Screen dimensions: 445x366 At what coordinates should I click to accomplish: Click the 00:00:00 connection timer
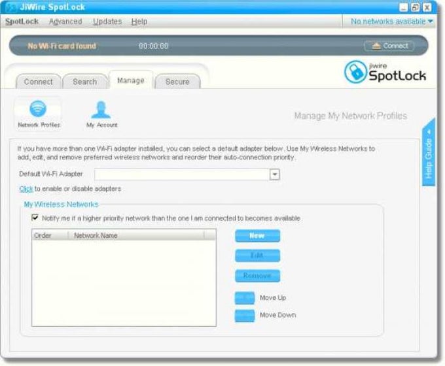[154, 46]
